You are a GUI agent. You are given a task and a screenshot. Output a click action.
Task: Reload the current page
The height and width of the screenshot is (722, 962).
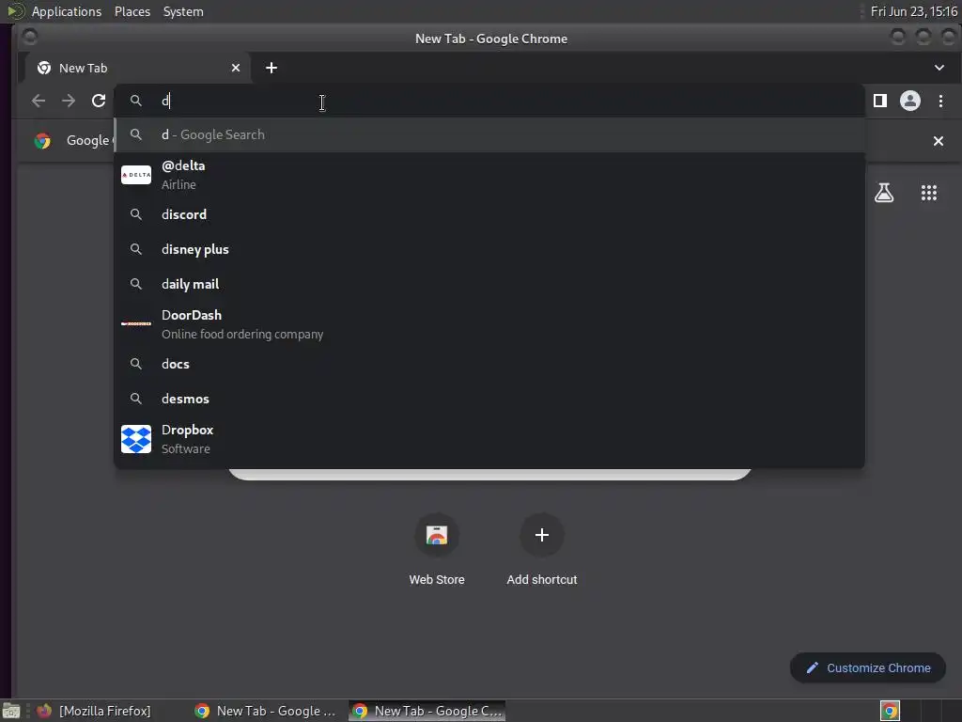pyautogui.click(x=98, y=101)
